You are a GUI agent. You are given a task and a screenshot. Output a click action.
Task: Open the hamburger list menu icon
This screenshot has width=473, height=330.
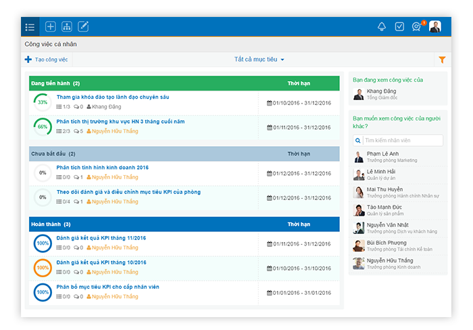coord(30,27)
